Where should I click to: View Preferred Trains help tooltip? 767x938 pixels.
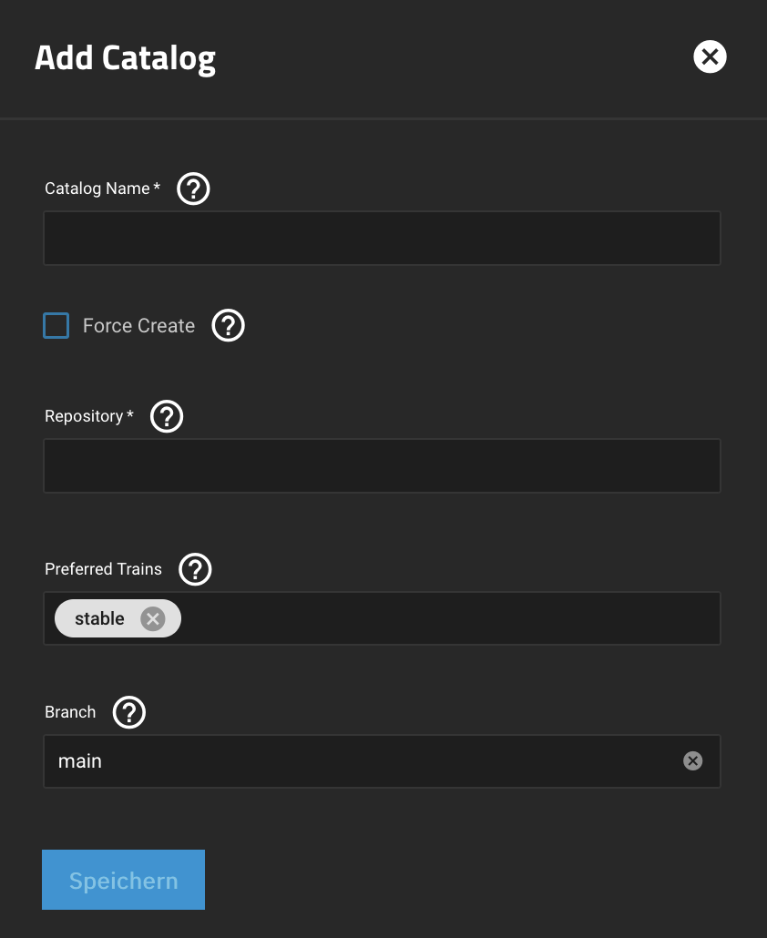[195, 569]
